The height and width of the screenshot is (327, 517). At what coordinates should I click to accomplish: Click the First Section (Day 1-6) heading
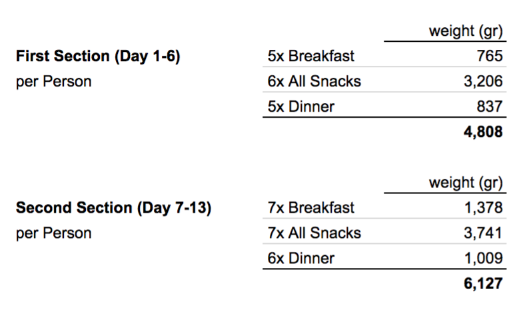[x=98, y=56]
